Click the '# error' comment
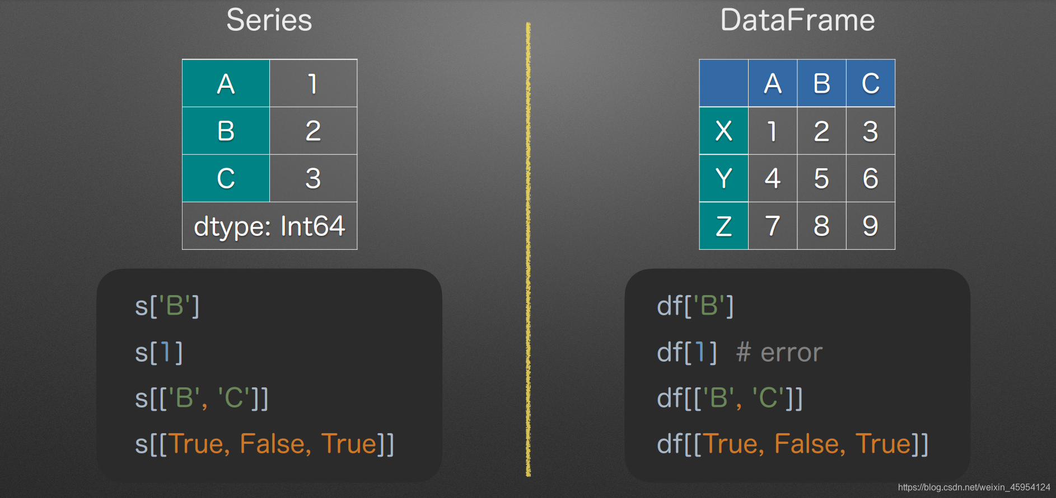1056x498 pixels. [779, 353]
